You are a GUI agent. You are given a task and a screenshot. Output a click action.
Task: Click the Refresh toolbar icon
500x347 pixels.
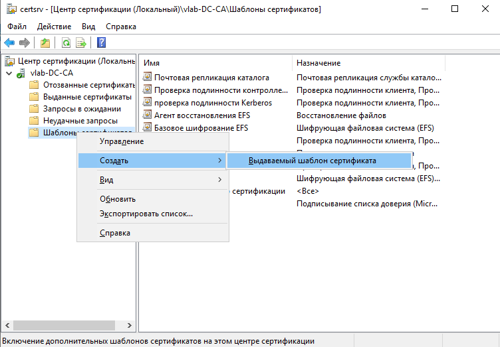[66, 42]
